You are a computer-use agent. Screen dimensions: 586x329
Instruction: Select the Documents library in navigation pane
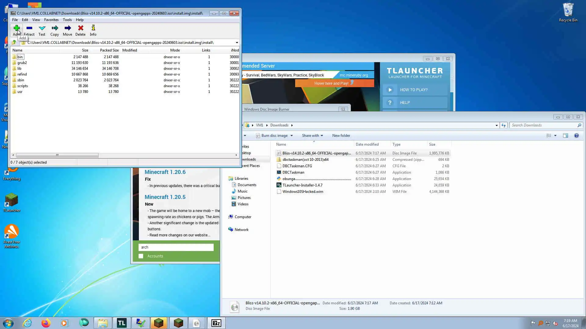tap(247, 185)
